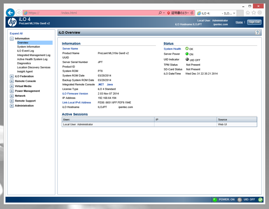Open Insight Agent page
269x209 pixels.
(x=25, y=71)
